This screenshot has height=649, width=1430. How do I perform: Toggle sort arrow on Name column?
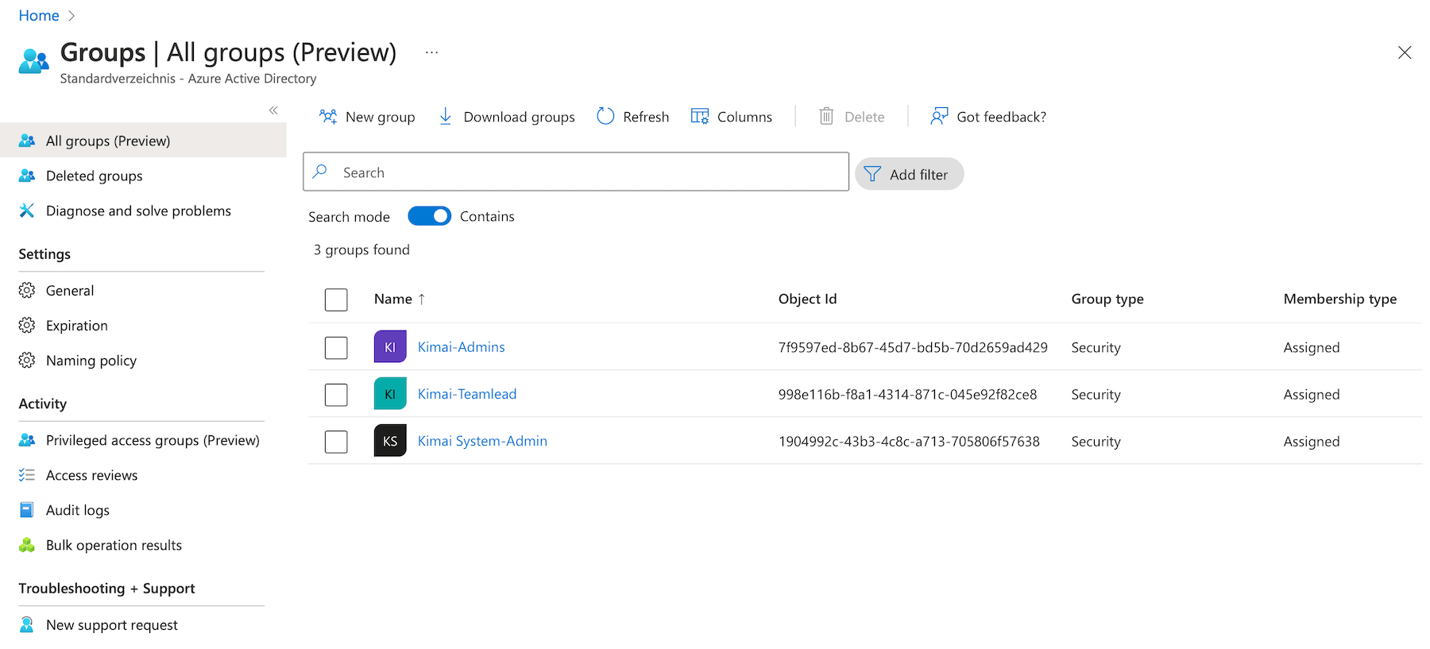pyautogui.click(x=422, y=299)
